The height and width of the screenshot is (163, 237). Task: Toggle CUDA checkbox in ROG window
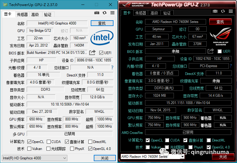coord(167,140)
